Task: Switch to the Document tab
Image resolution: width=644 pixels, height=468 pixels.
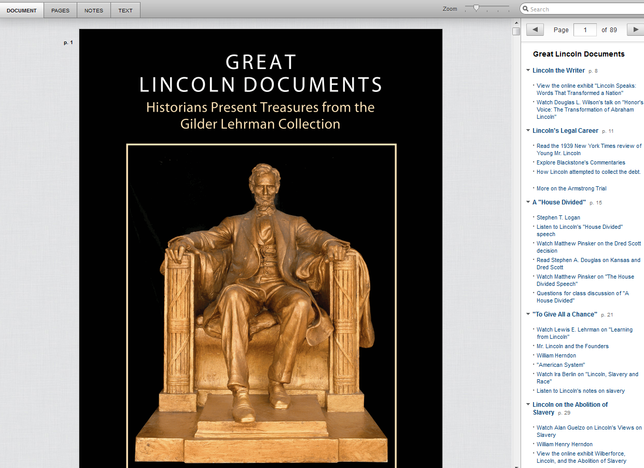Action: coord(22,10)
